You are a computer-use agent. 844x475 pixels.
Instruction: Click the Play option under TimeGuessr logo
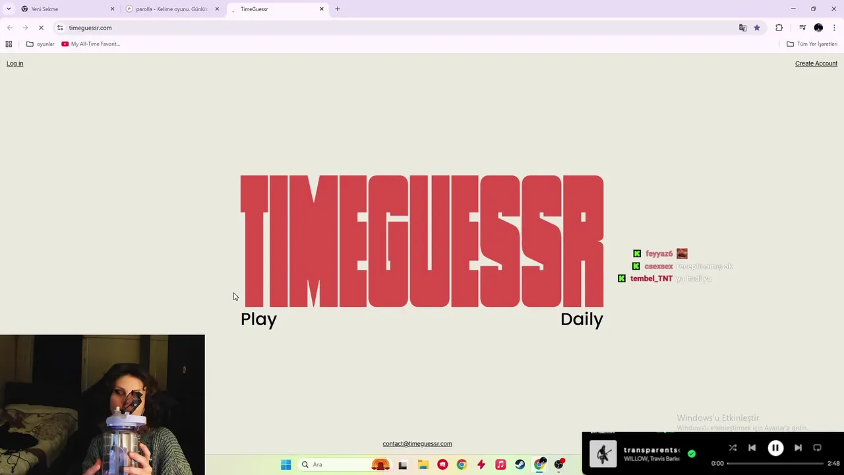258,319
